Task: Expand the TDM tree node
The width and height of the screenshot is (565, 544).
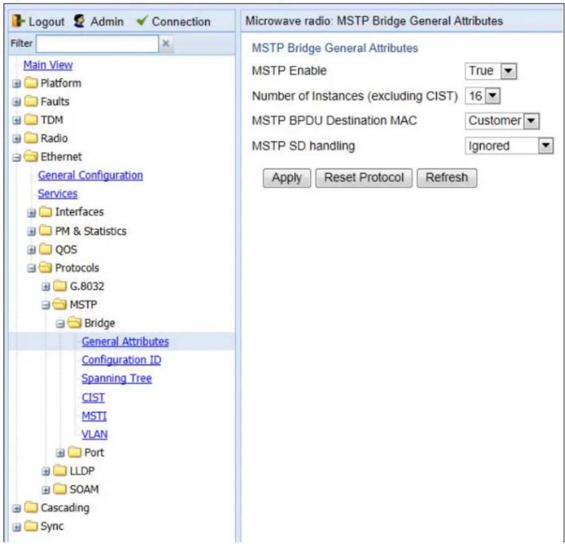Action: coord(17,120)
